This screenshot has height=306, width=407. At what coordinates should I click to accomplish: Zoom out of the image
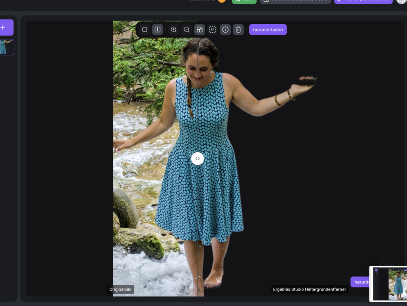187,29
